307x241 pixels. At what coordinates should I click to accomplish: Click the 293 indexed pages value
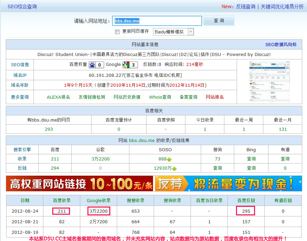tap(49, 129)
